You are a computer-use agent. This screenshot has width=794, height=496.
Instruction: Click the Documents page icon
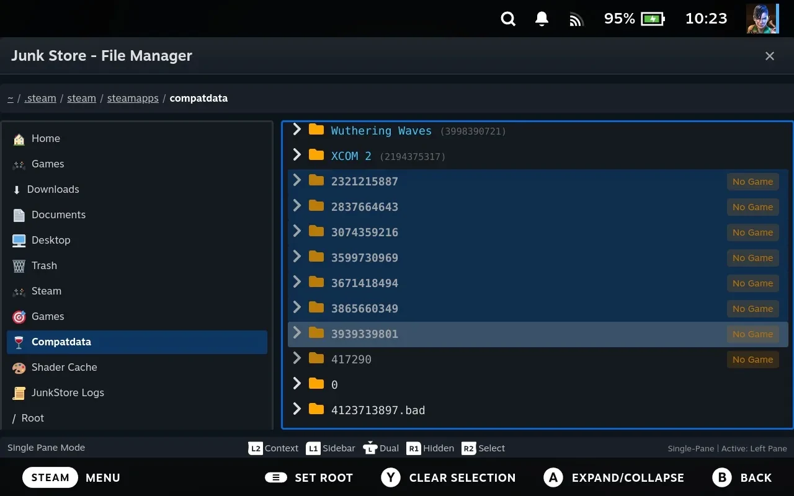pos(19,215)
